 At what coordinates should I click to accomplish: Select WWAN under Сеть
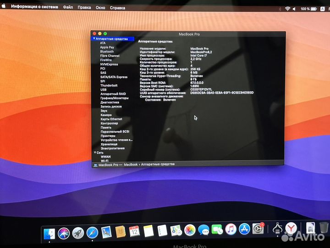coord(106,157)
